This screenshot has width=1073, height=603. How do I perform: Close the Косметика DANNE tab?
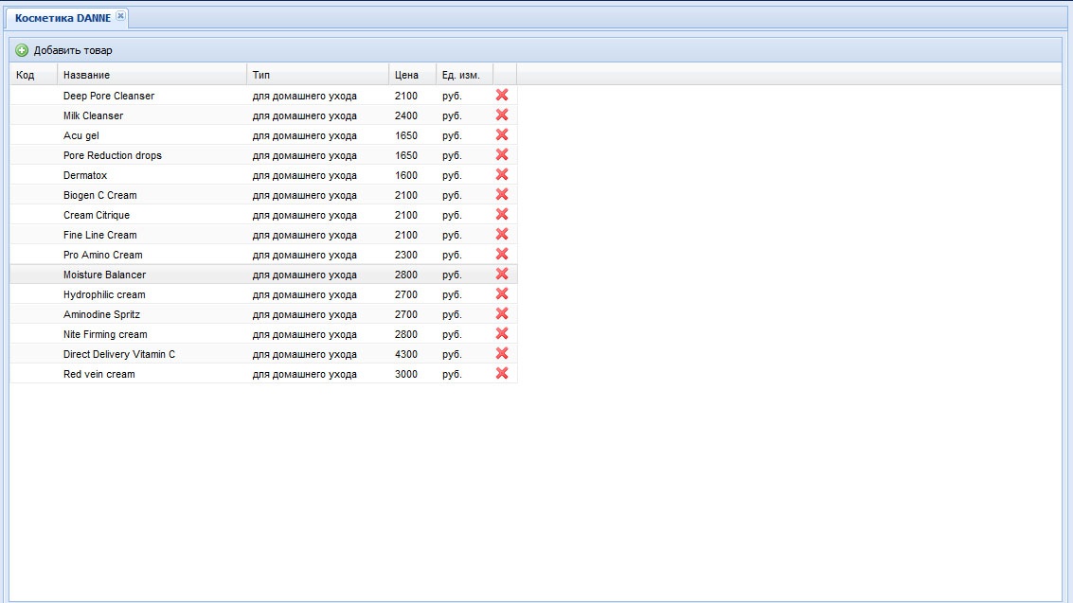click(120, 16)
